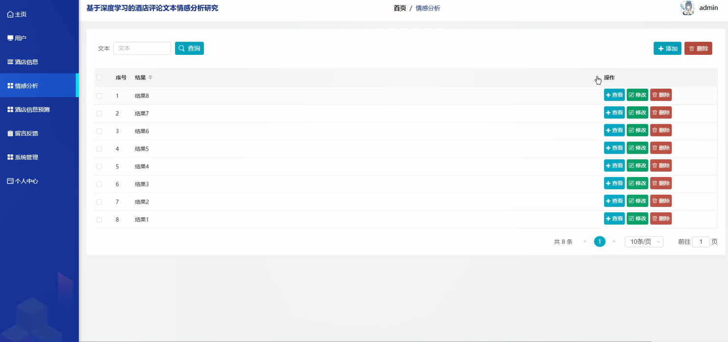Delete the 结果7 row
The height and width of the screenshot is (342, 728).
click(x=661, y=113)
